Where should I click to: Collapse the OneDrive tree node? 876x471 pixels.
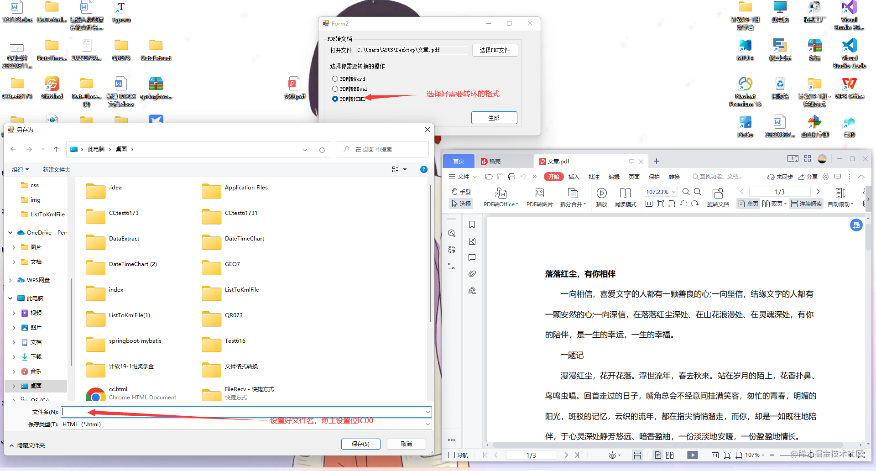pyautogui.click(x=10, y=233)
